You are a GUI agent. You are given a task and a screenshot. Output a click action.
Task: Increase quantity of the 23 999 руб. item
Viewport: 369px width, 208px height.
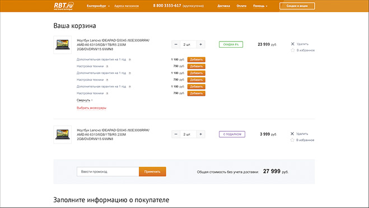coord(200,44)
